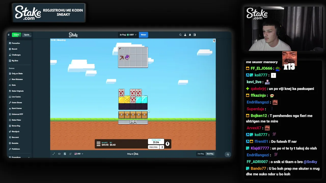Open the USDT currency balance dropdown
Viewport: 326px width, 183px height.
(x=128, y=35)
